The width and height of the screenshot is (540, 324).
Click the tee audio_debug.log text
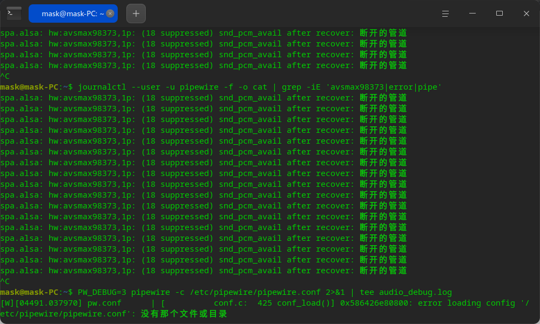point(406,292)
